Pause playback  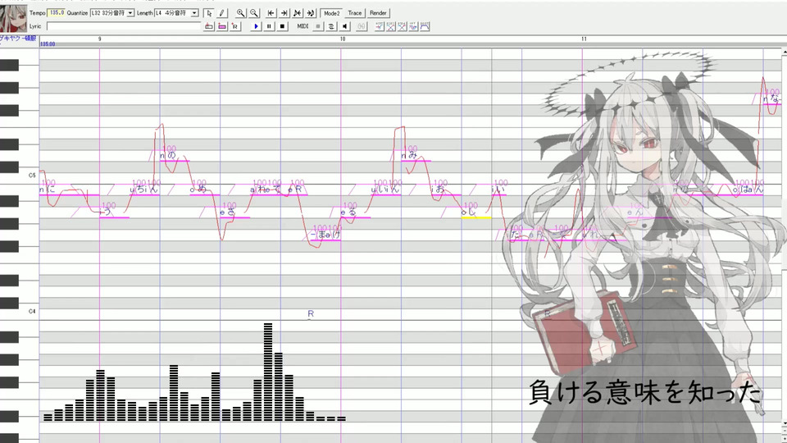click(269, 26)
